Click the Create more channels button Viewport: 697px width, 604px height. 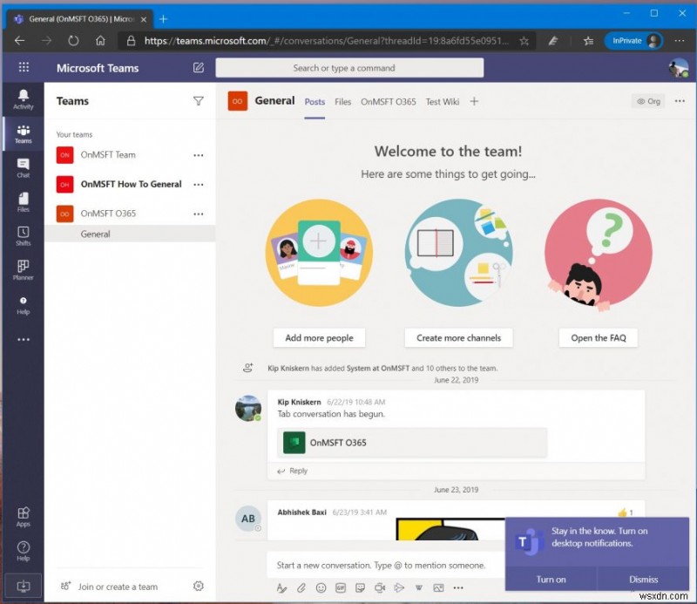point(458,337)
